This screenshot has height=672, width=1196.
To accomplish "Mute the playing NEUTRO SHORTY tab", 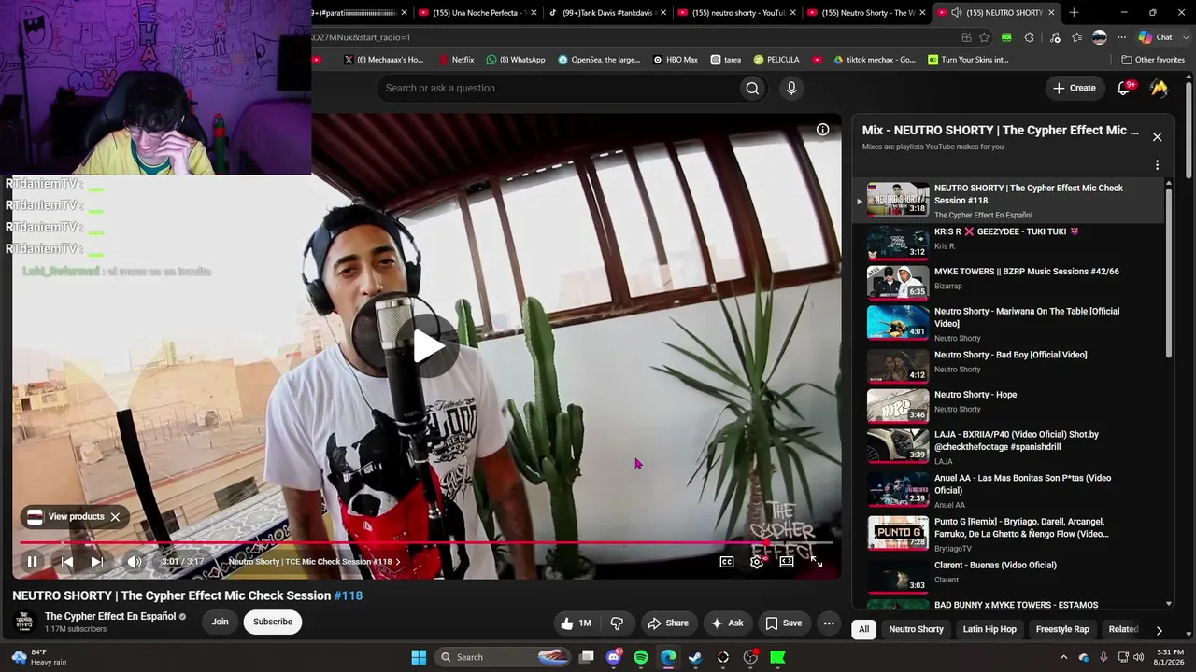I will pos(957,13).
